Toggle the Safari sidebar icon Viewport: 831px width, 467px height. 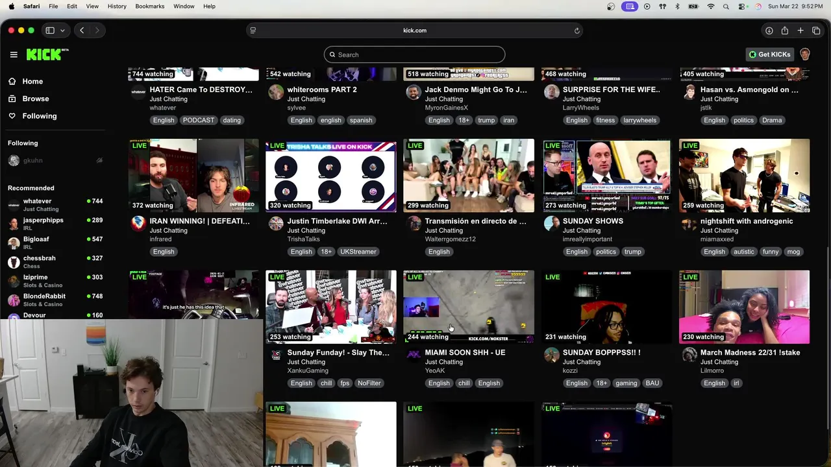(x=50, y=30)
